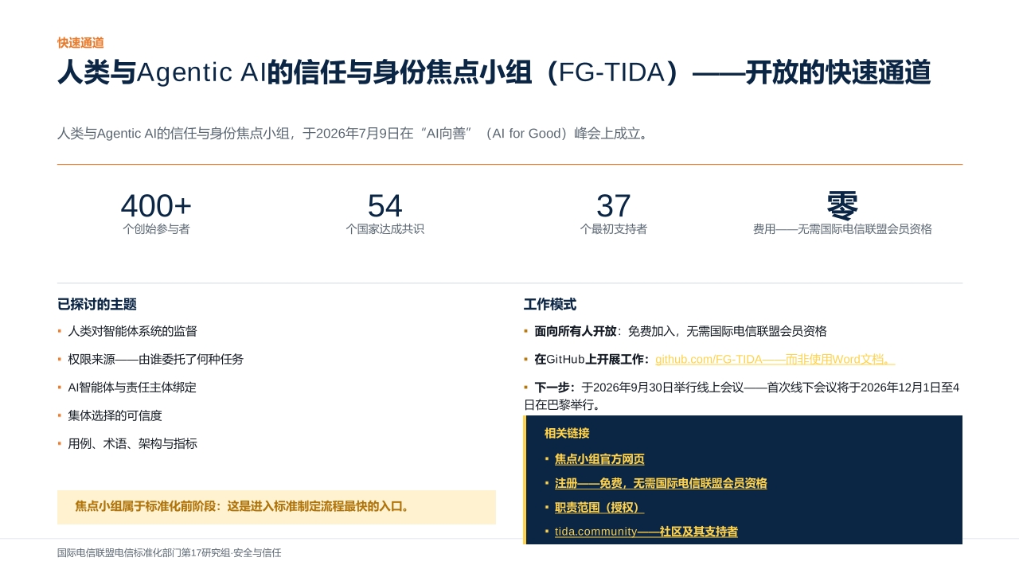Image resolution: width=1019 pixels, height=573 pixels.
Task: Click the 工作模式 heading
Action: (x=550, y=304)
